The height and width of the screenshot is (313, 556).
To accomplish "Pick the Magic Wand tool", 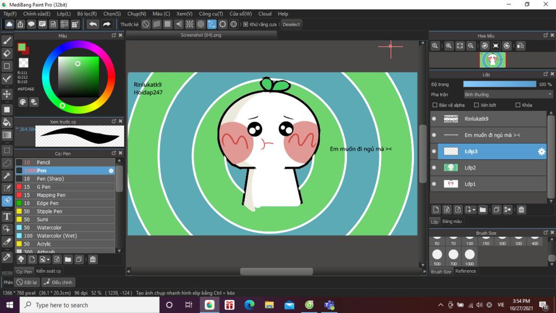I will coord(7,176).
